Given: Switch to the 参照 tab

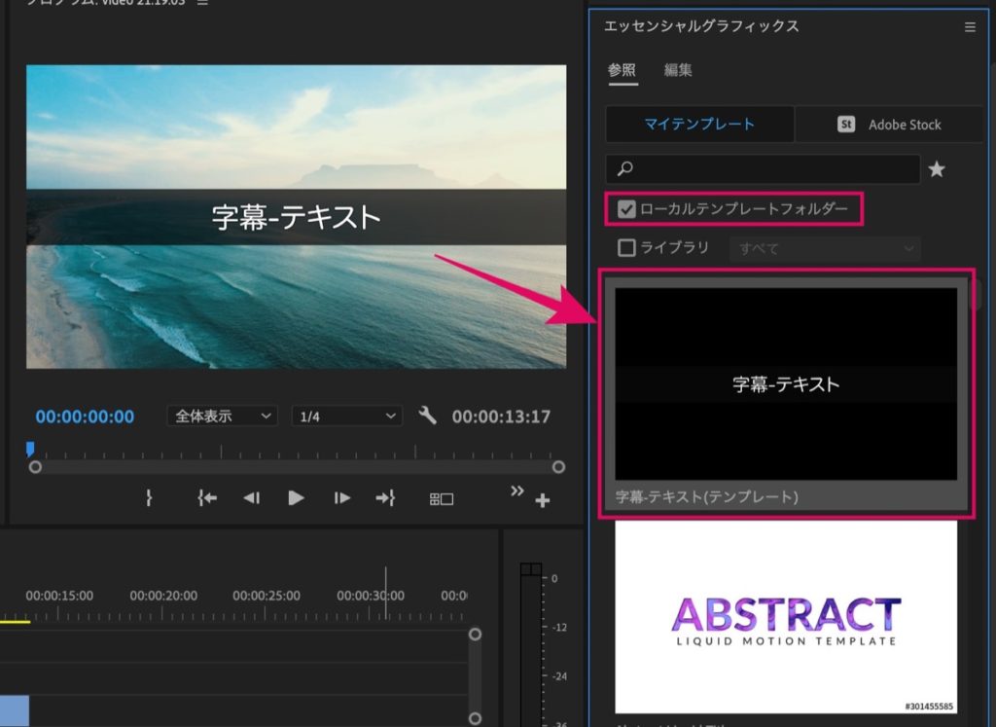Looking at the screenshot, I should point(622,69).
